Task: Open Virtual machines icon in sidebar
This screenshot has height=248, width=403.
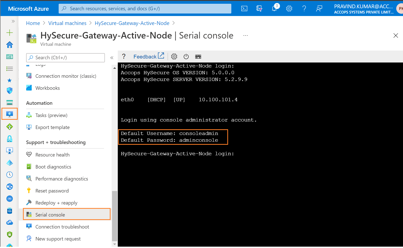Action: click(9, 114)
